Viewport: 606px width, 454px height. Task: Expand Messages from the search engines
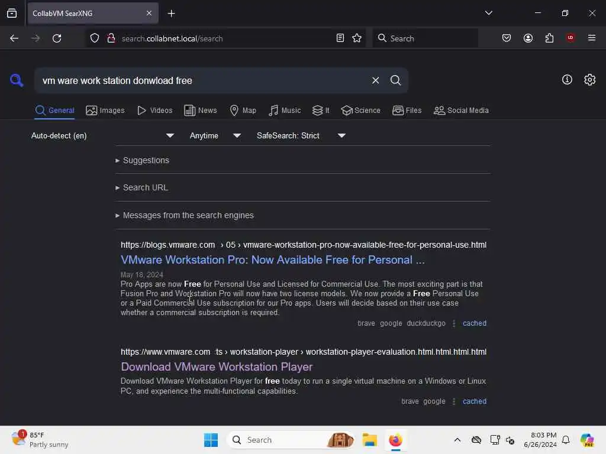click(185, 215)
